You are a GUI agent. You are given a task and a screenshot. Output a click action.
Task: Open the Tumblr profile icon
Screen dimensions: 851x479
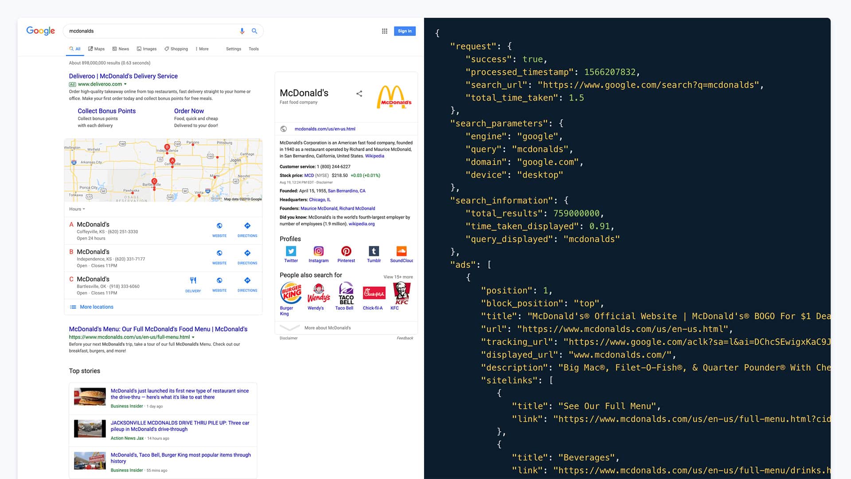tap(374, 251)
